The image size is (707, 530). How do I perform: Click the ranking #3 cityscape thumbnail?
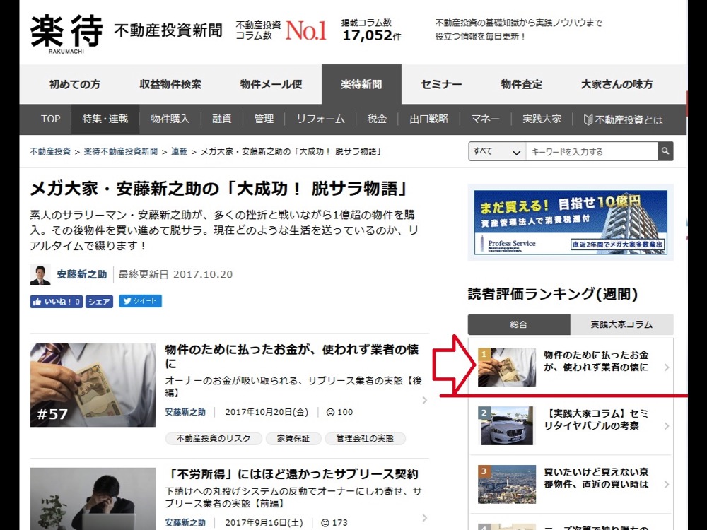click(x=507, y=485)
